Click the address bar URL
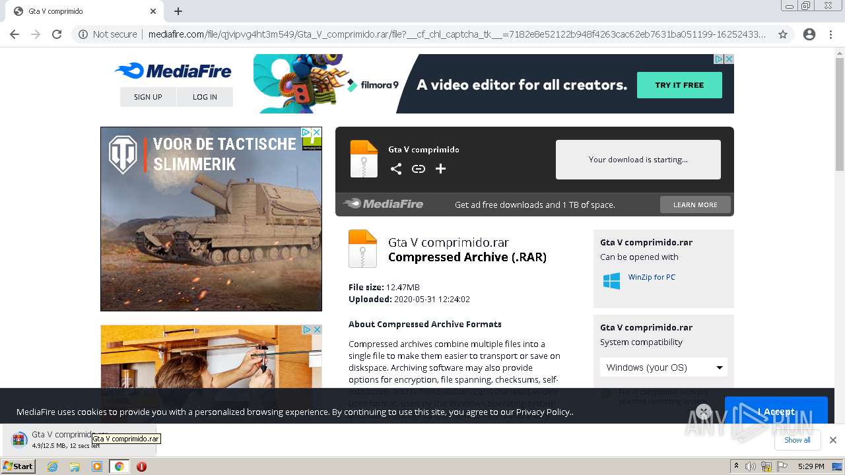This screenshot has height=475, width=845. click(x=457, y=34)
